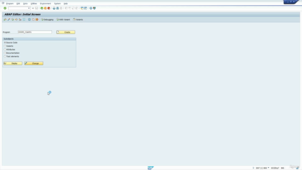Open the Program menu
This screenshot has width=302, height=170.
click(10, 3)
